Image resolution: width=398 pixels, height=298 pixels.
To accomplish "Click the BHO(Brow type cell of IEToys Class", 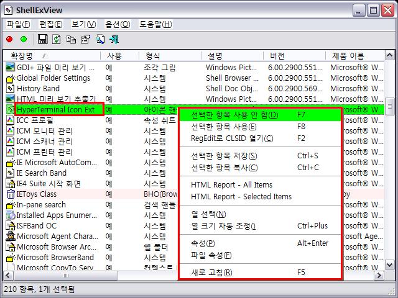I will [x=160, y=194].
